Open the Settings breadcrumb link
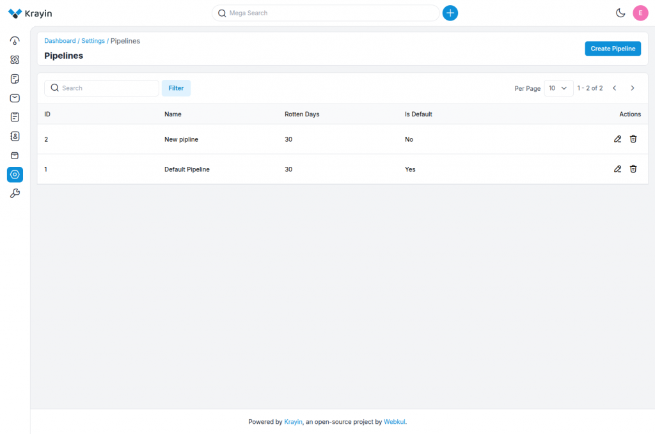The width and height of the screenshot is (655, 434). [93, 41]
